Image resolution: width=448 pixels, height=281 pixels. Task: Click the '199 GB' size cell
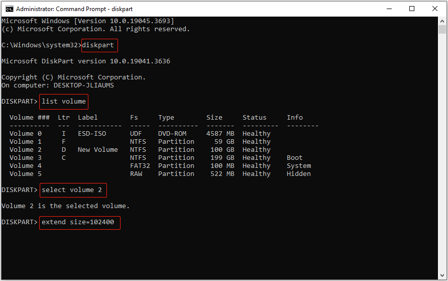[x=222, y=157]
